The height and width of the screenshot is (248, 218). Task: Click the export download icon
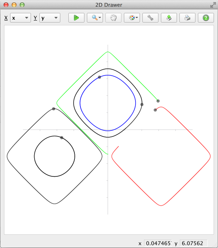pos(169,18)
